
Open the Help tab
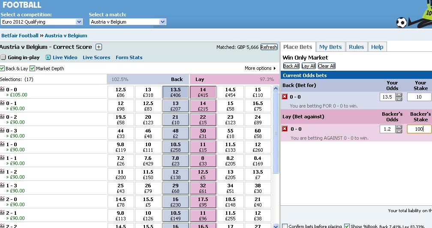point(377,47)
